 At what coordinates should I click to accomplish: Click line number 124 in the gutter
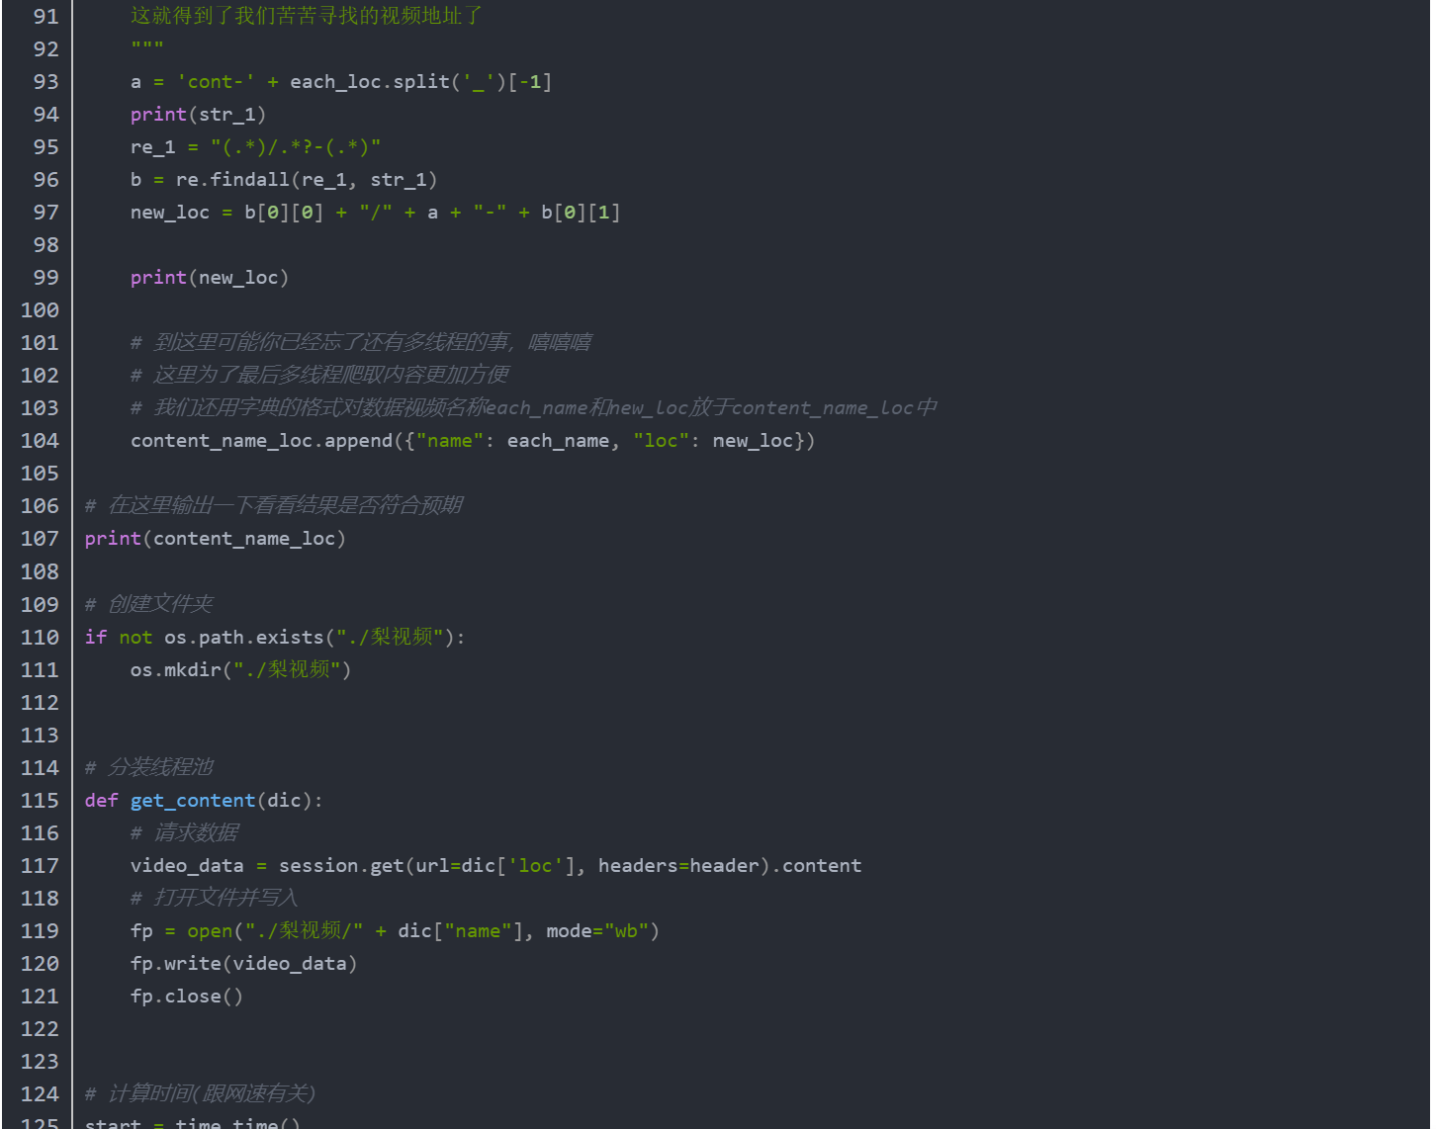click(40, 1094)
